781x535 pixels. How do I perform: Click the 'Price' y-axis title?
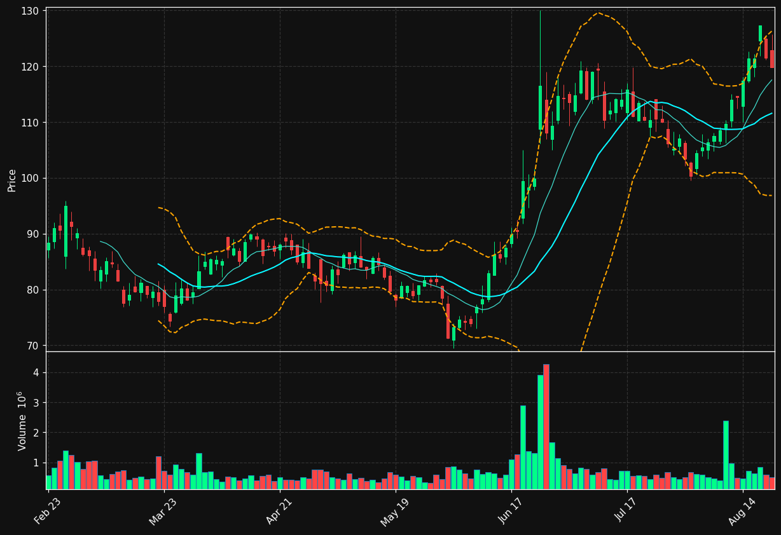pyautogui.click(x=12, y=180)
